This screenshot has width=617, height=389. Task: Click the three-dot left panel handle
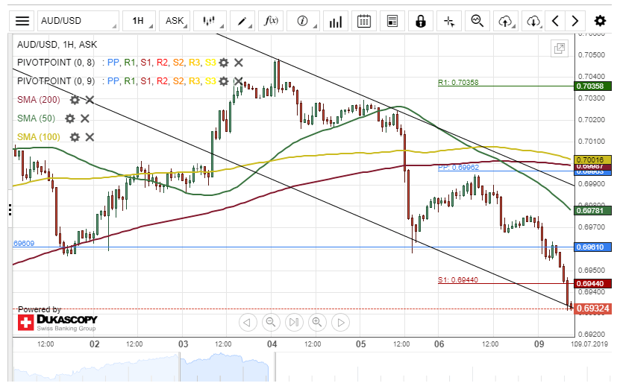click(10, 210)
